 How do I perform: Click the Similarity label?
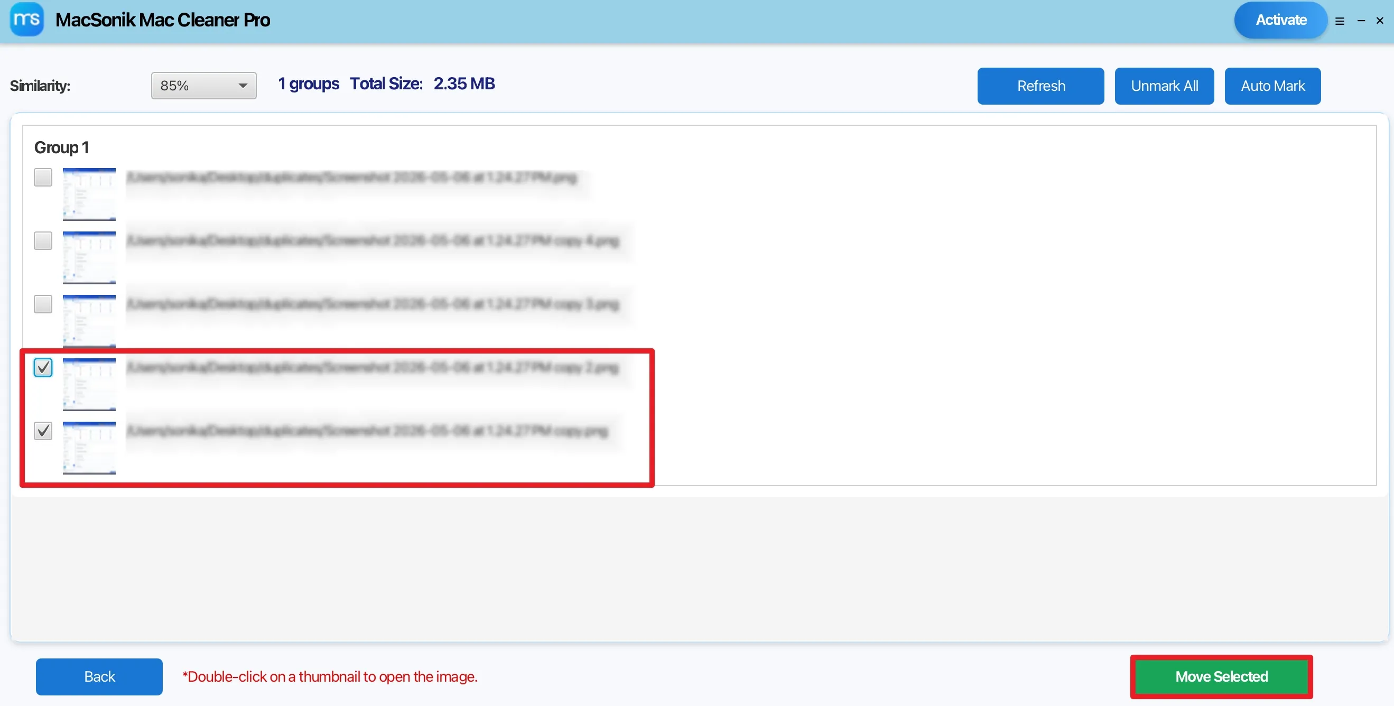click(x=40, y=86)
